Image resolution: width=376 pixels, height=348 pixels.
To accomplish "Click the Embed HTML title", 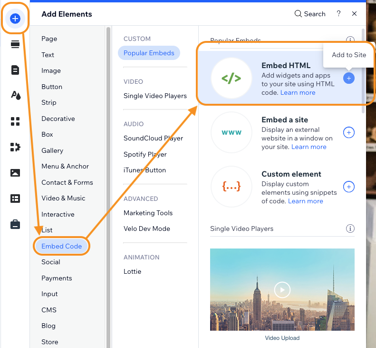I will 286,65.
